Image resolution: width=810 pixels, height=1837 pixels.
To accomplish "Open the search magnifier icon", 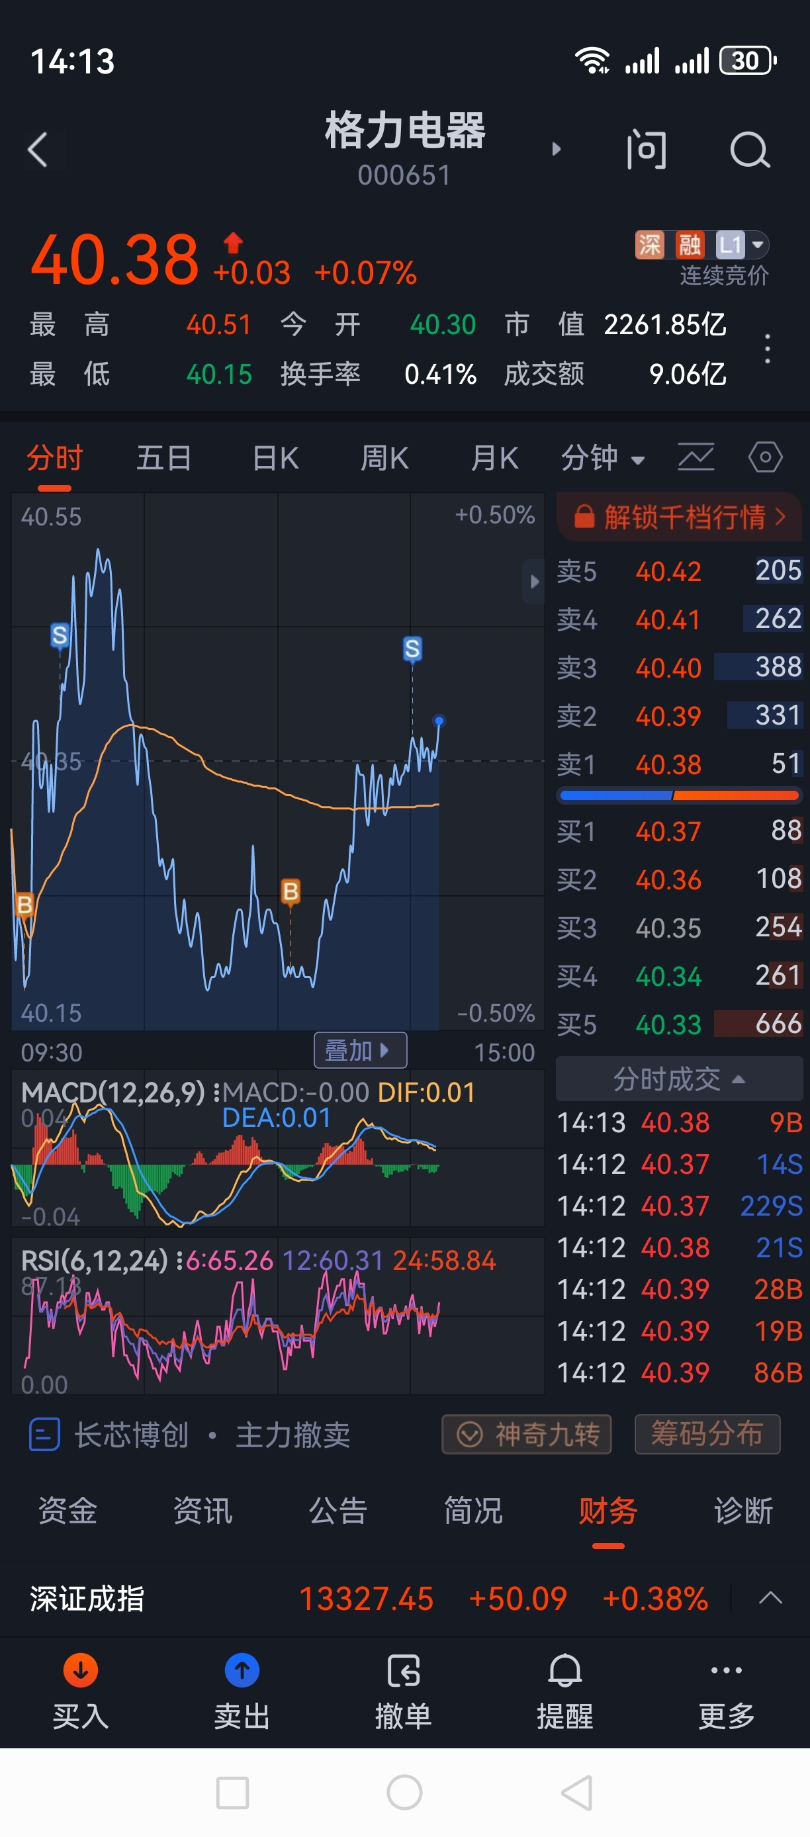I will coord(750,150).
